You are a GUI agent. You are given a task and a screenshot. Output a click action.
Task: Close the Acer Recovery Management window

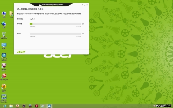click(87, 5)
